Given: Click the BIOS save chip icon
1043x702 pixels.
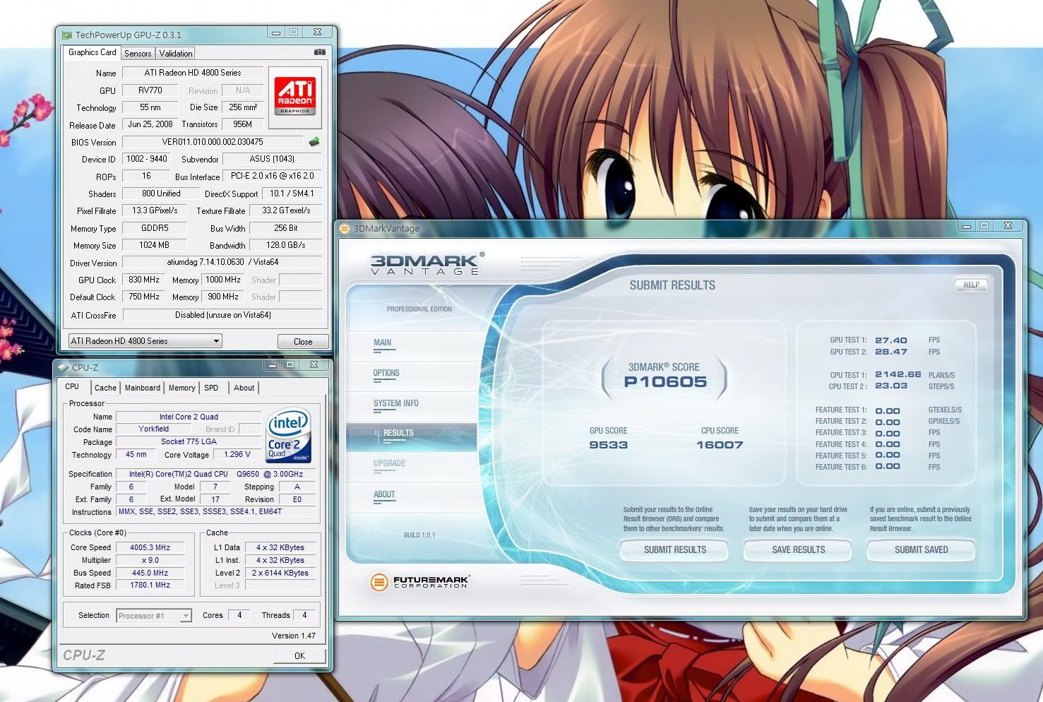Looking at the screenshot, I should coord(314,141).
